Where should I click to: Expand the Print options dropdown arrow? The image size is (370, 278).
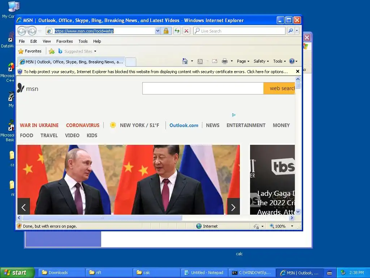pos(232,61)
